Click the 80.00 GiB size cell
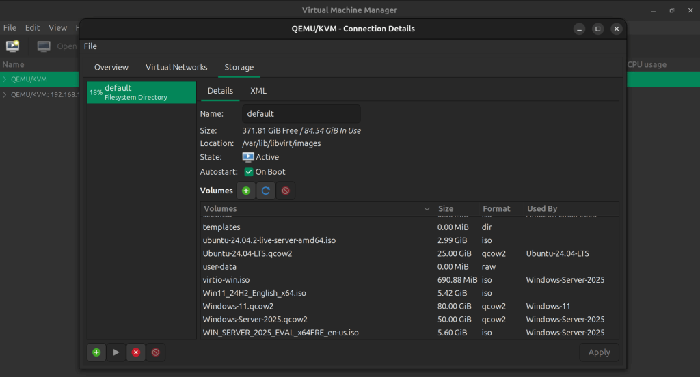 [454, 307]
